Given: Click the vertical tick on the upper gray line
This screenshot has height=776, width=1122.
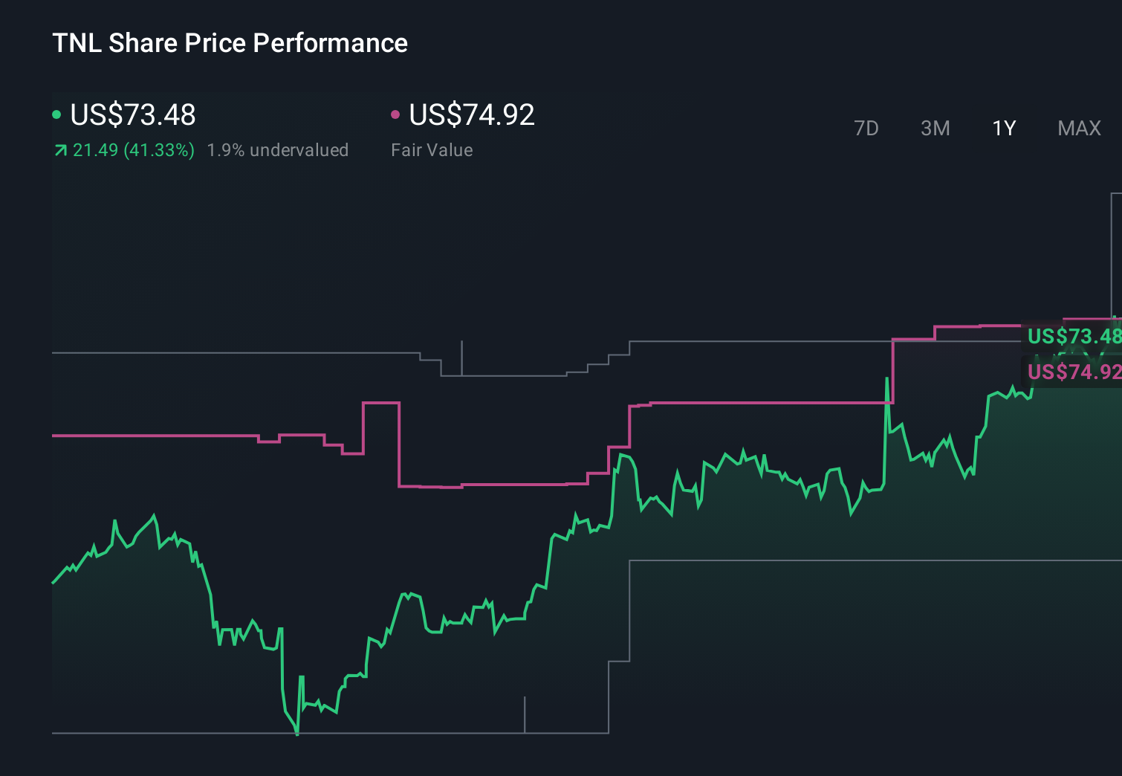Looking at the screenshot, I should click(461, 358).
